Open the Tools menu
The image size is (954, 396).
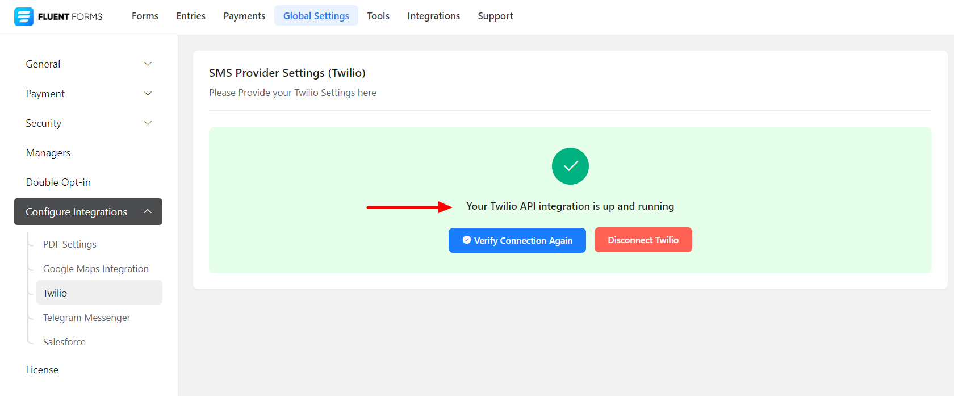point(378,16)
